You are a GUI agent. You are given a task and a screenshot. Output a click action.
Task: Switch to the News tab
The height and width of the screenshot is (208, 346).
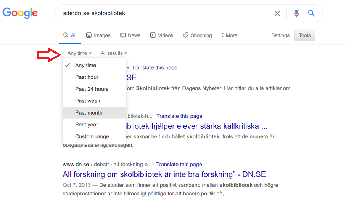point(130,35)
